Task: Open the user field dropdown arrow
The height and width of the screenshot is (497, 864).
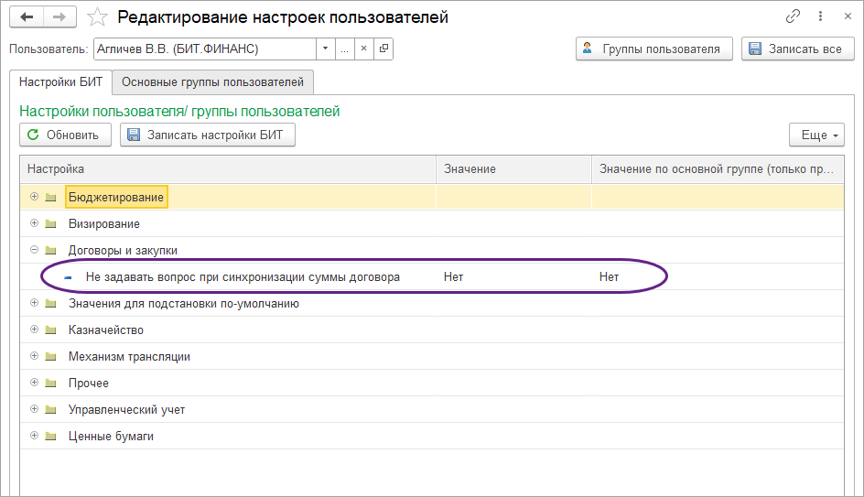Action: 325,49
